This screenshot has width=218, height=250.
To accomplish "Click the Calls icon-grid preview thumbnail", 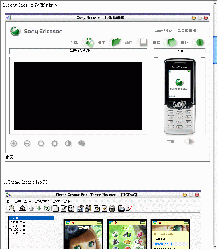I will pyautogui.click(x=127, y=235).
